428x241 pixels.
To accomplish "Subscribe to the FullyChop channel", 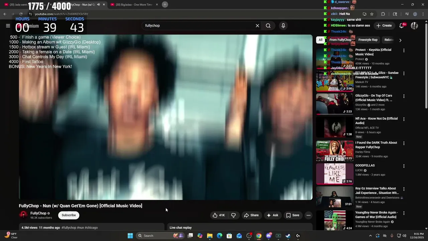I will (69, 215).
